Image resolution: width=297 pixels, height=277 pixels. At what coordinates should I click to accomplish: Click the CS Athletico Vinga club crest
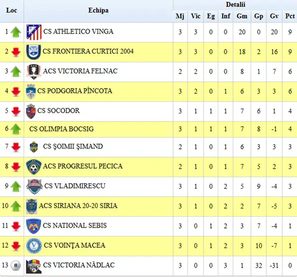click(x=34, y=32)
